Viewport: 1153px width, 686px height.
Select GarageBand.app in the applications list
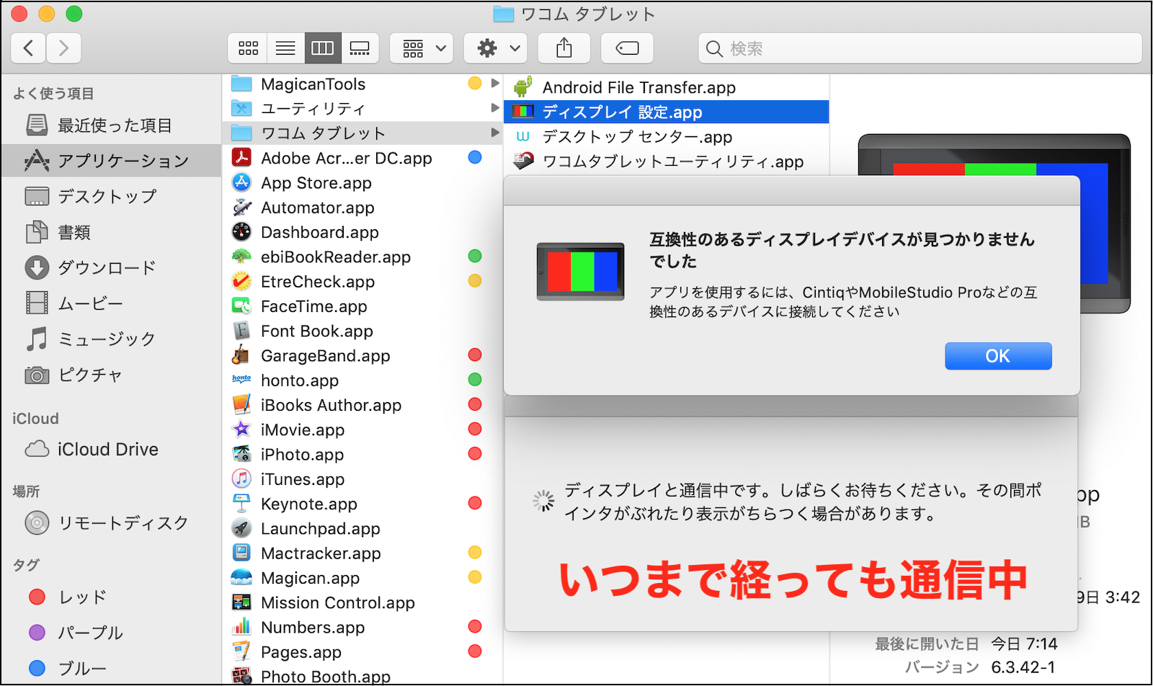tap(325, 356)
